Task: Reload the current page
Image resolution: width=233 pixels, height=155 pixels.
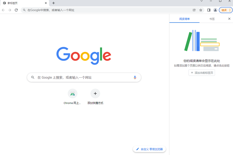Action: tap(16, 10)
